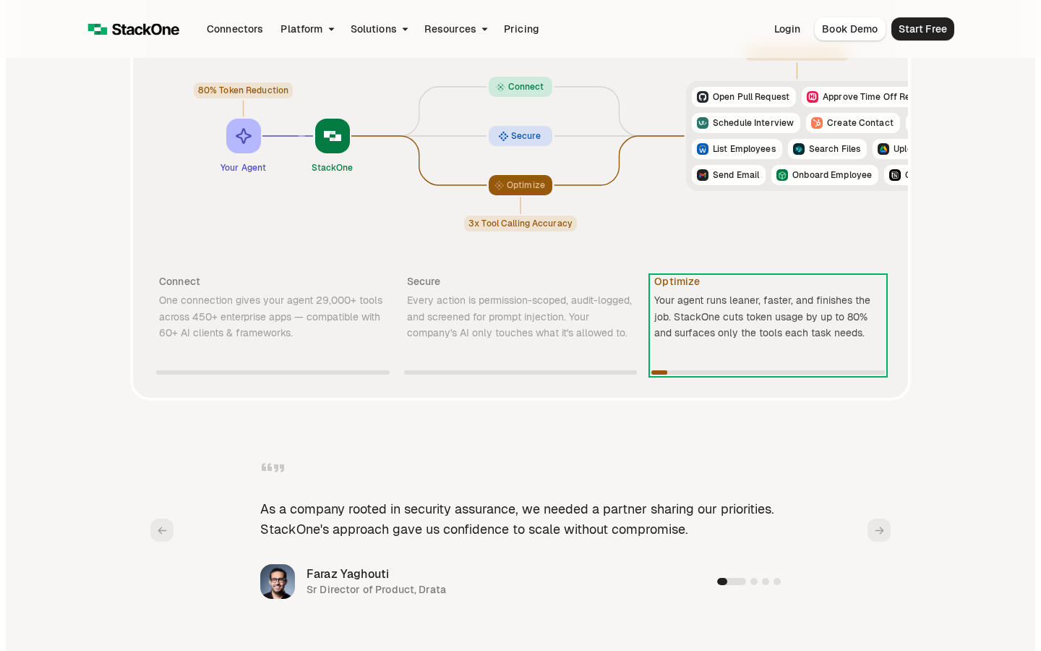The height and width of the screenshot is (651, 1041).
Task: Click the Secure tab progress bar
Action: [520, 373]
